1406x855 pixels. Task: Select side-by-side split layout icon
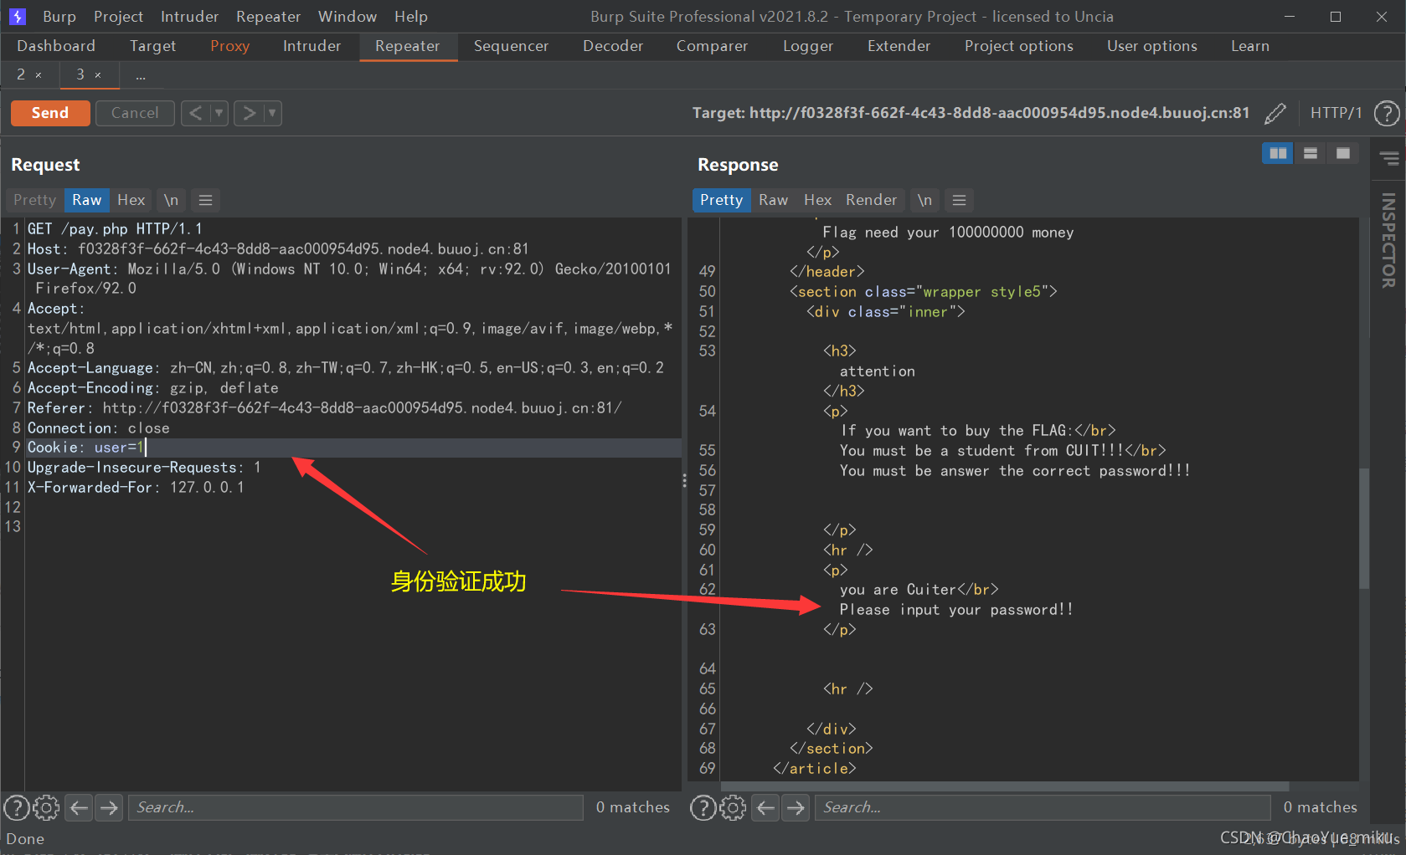[x=1278, y=153]
